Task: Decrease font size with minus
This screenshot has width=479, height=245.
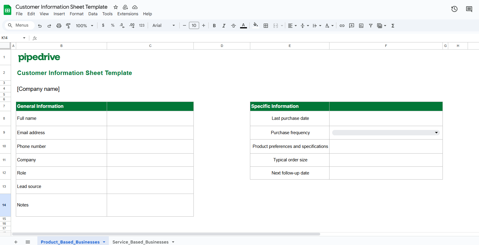Action: (x=184, y=25)
